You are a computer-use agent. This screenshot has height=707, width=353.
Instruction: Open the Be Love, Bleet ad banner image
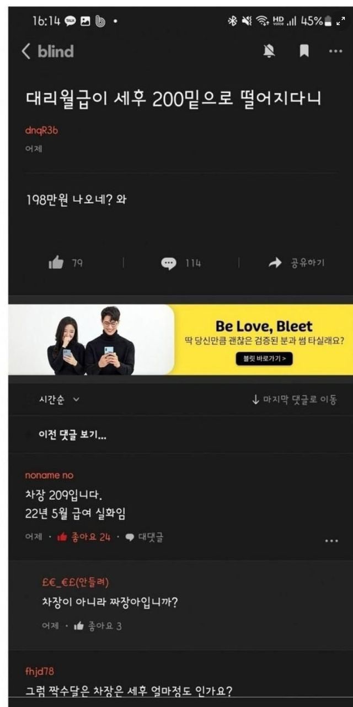tap(180, 339)
